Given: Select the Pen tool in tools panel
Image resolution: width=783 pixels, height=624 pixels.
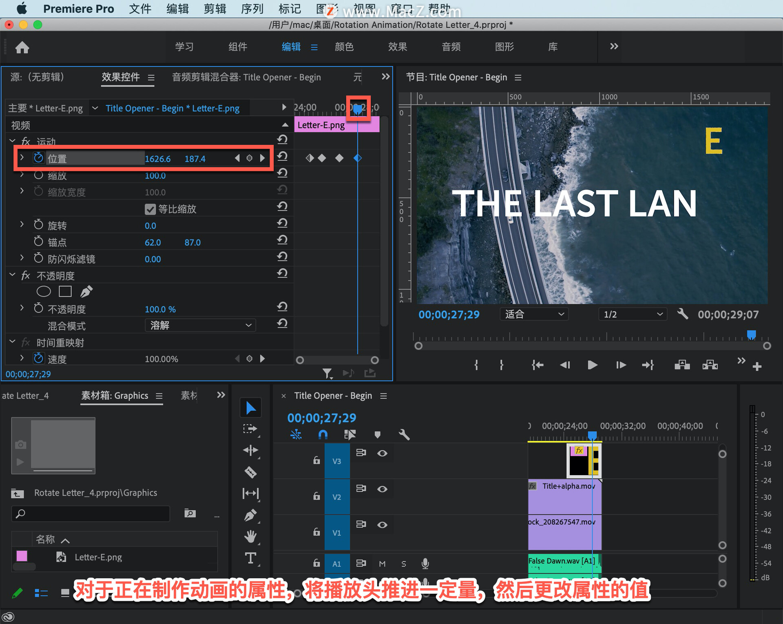Looking at the screenshot, I should pyautogui.click(x=250, y=515).
